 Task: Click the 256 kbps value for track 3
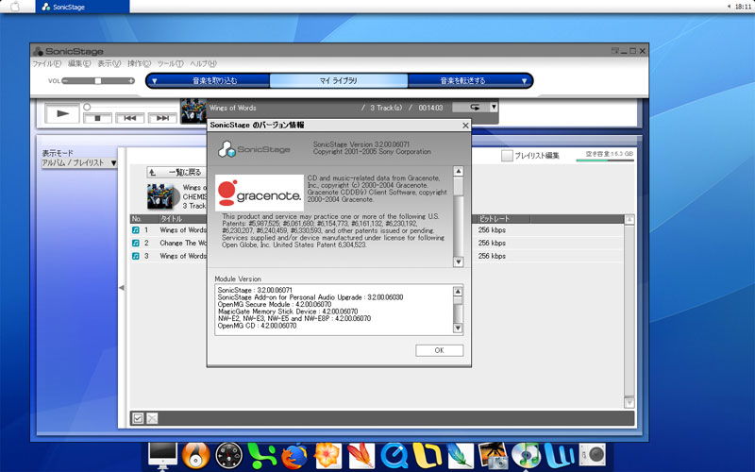tap(492, 256)
